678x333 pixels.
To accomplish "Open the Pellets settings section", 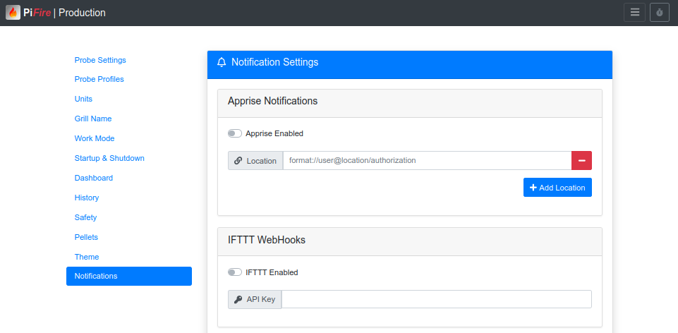I will [x=86, y=237].
